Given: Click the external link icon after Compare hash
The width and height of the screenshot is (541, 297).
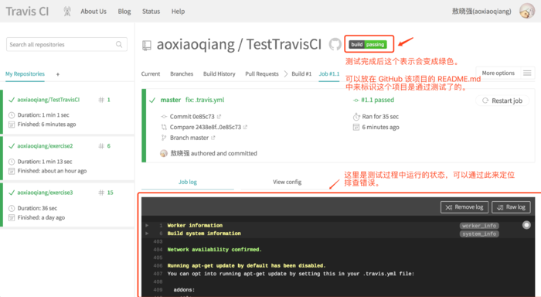Looking at the screenshot, I should [x=245, y=127].
